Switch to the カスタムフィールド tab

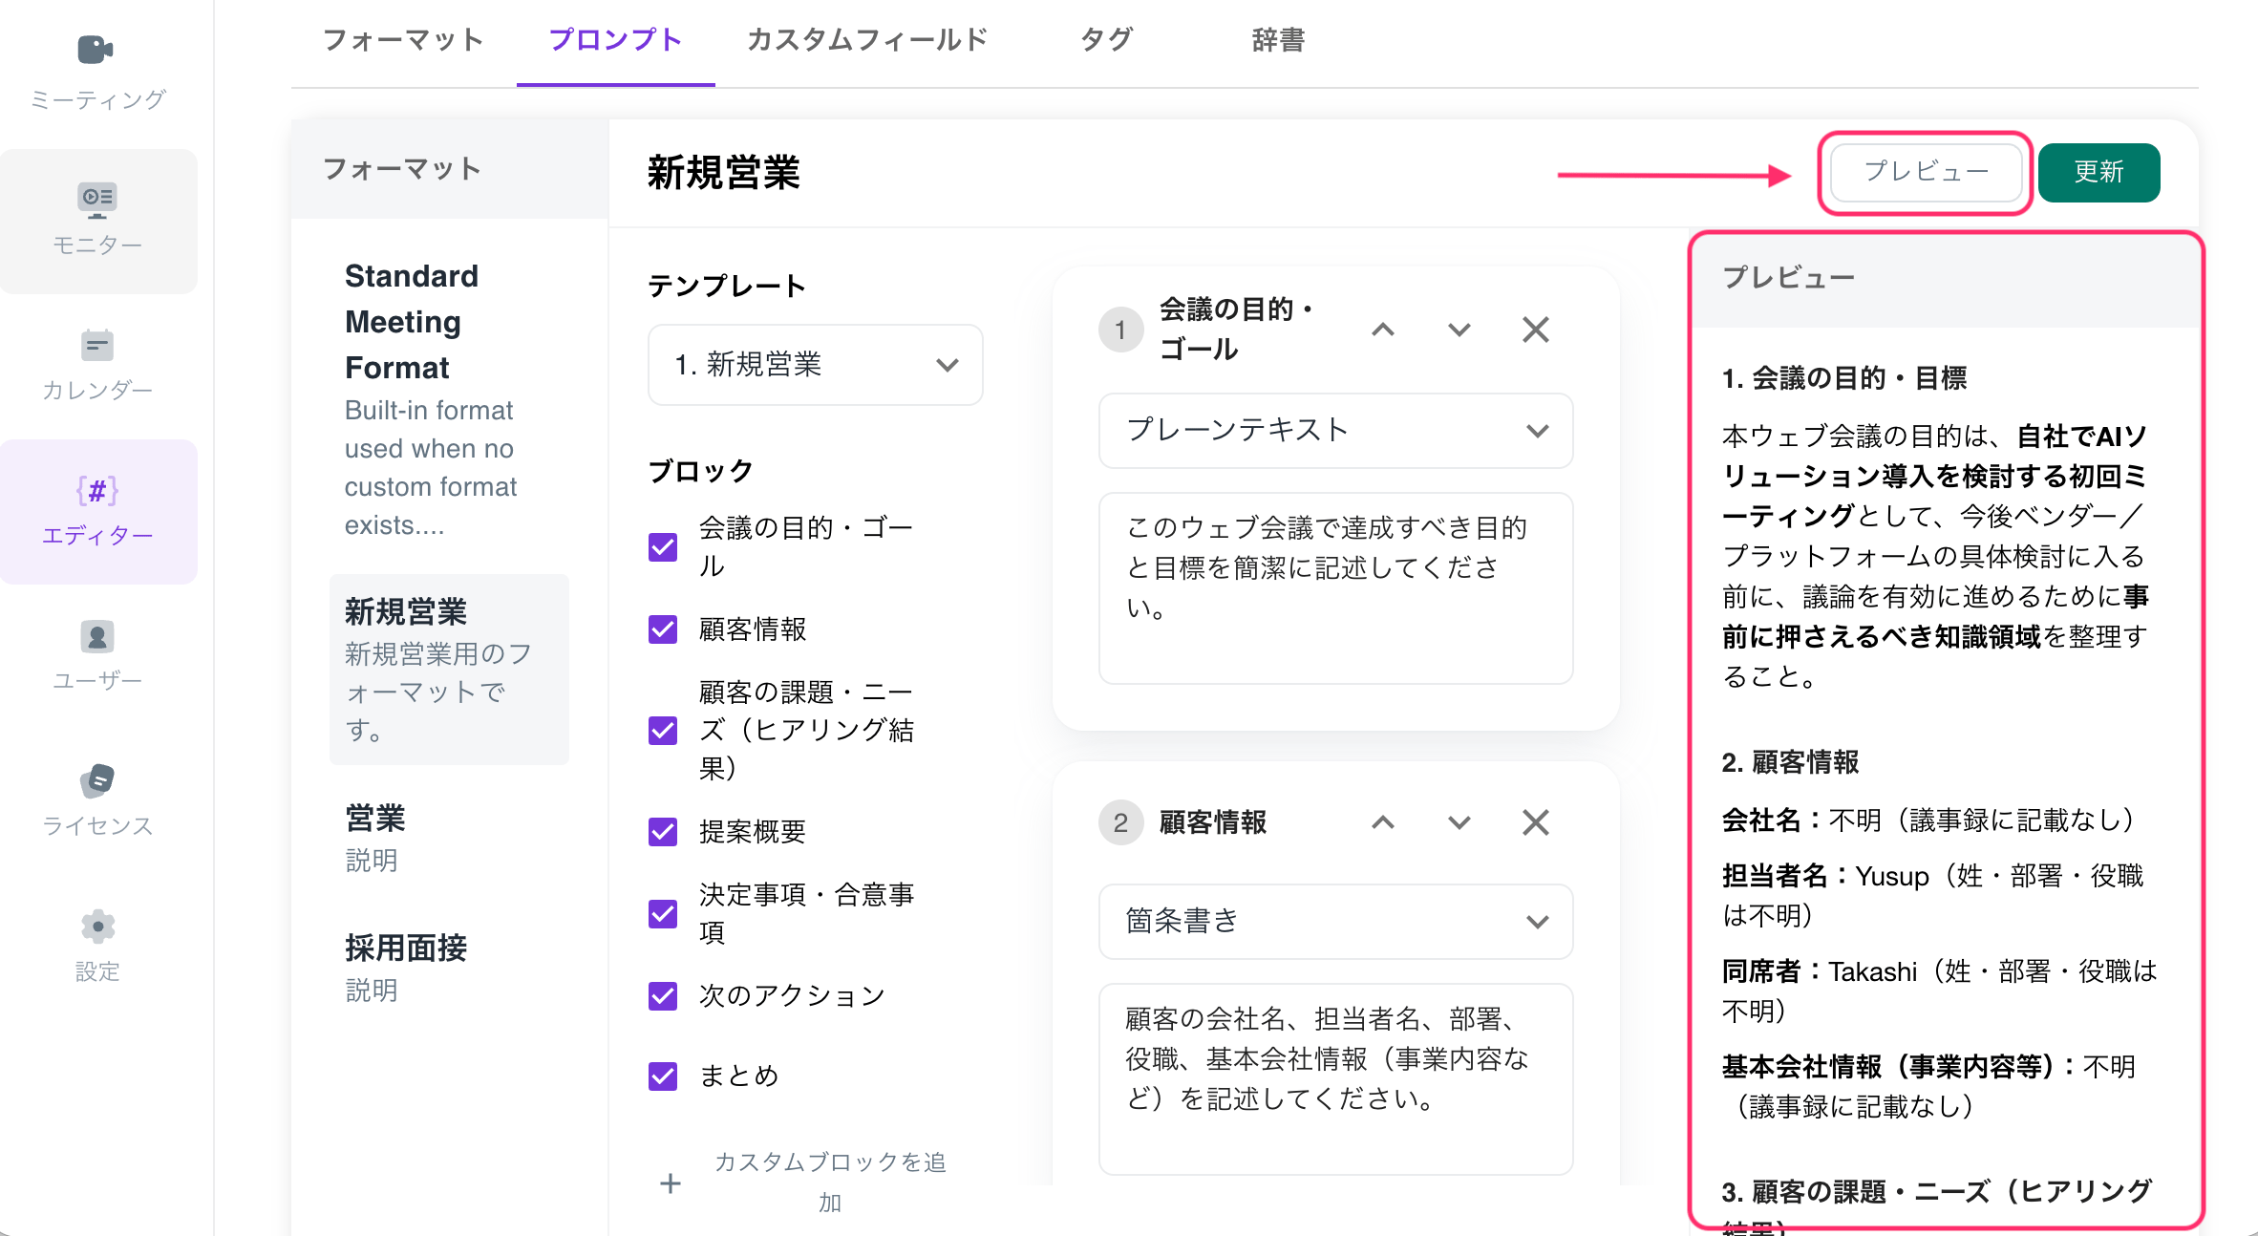tap(867, 40)
